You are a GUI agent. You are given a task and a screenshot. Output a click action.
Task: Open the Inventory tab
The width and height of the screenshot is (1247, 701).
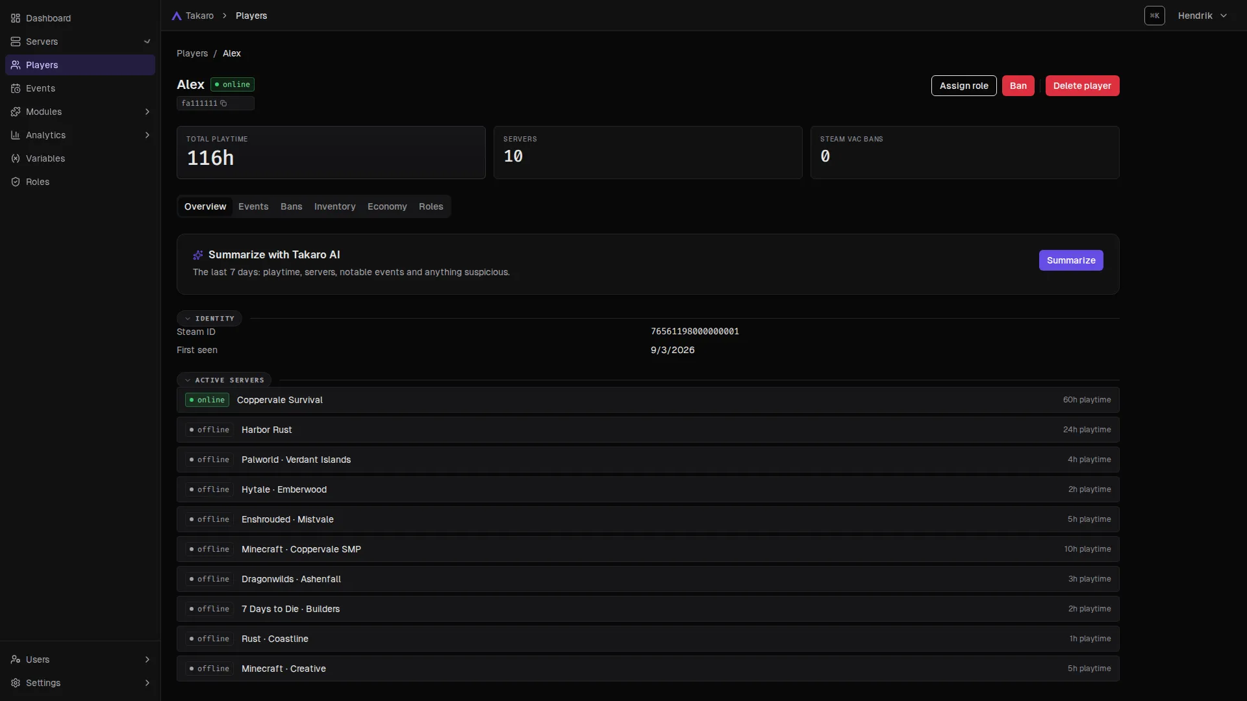click(334, 206)
